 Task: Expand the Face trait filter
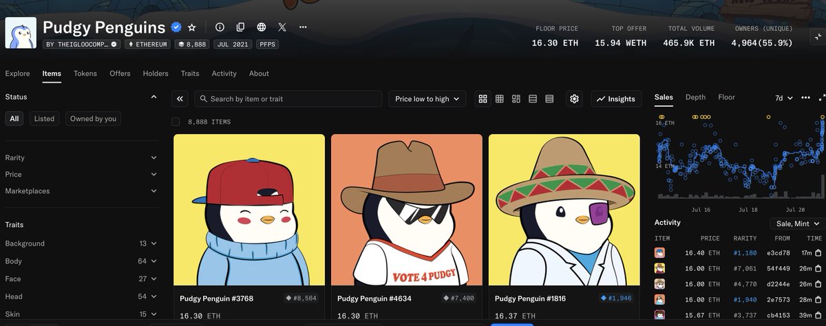click(81, 279)
